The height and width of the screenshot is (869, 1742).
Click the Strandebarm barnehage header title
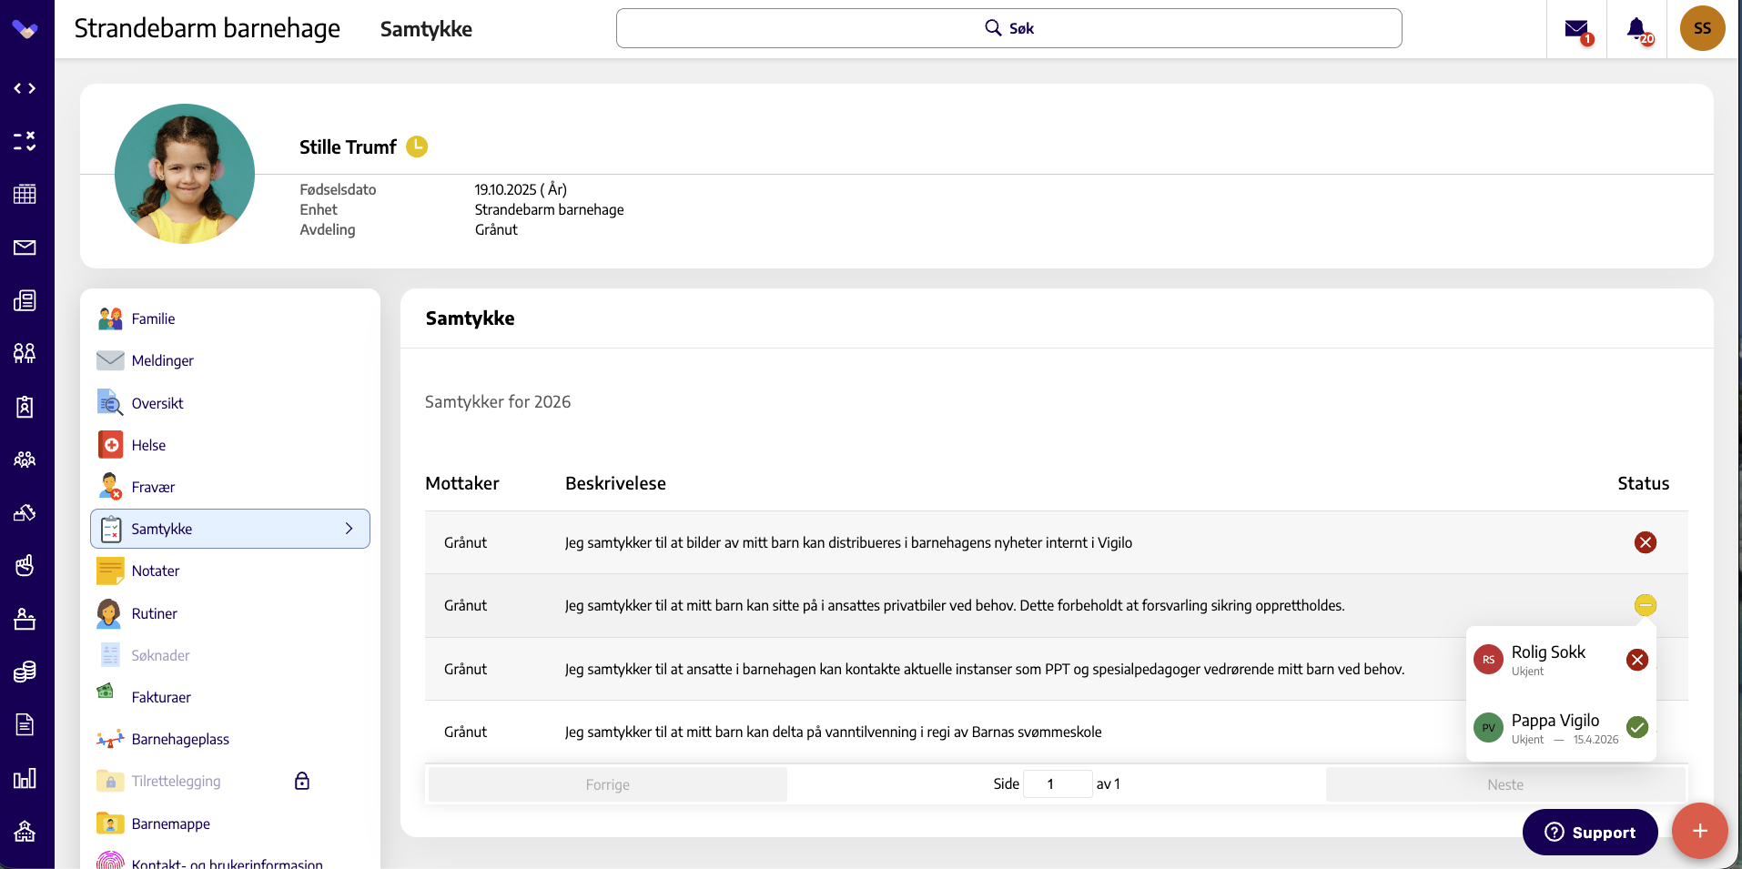(x=208, y=28)
